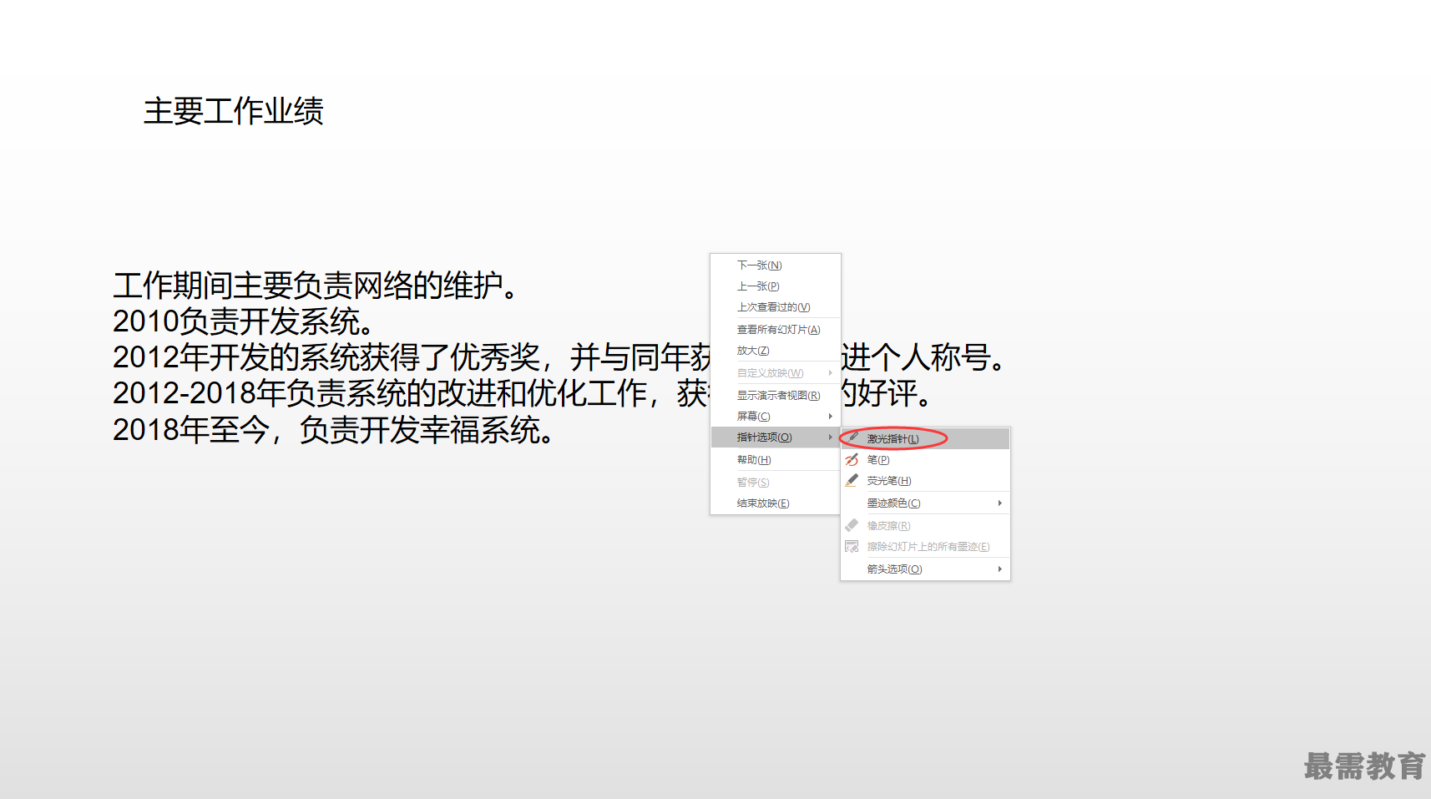
Task: Expand the arrow next to 自定义放映(W)
Action: point(831,372)
